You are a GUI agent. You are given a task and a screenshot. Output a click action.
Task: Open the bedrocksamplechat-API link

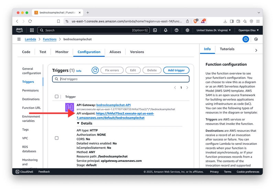click(113, 105)
